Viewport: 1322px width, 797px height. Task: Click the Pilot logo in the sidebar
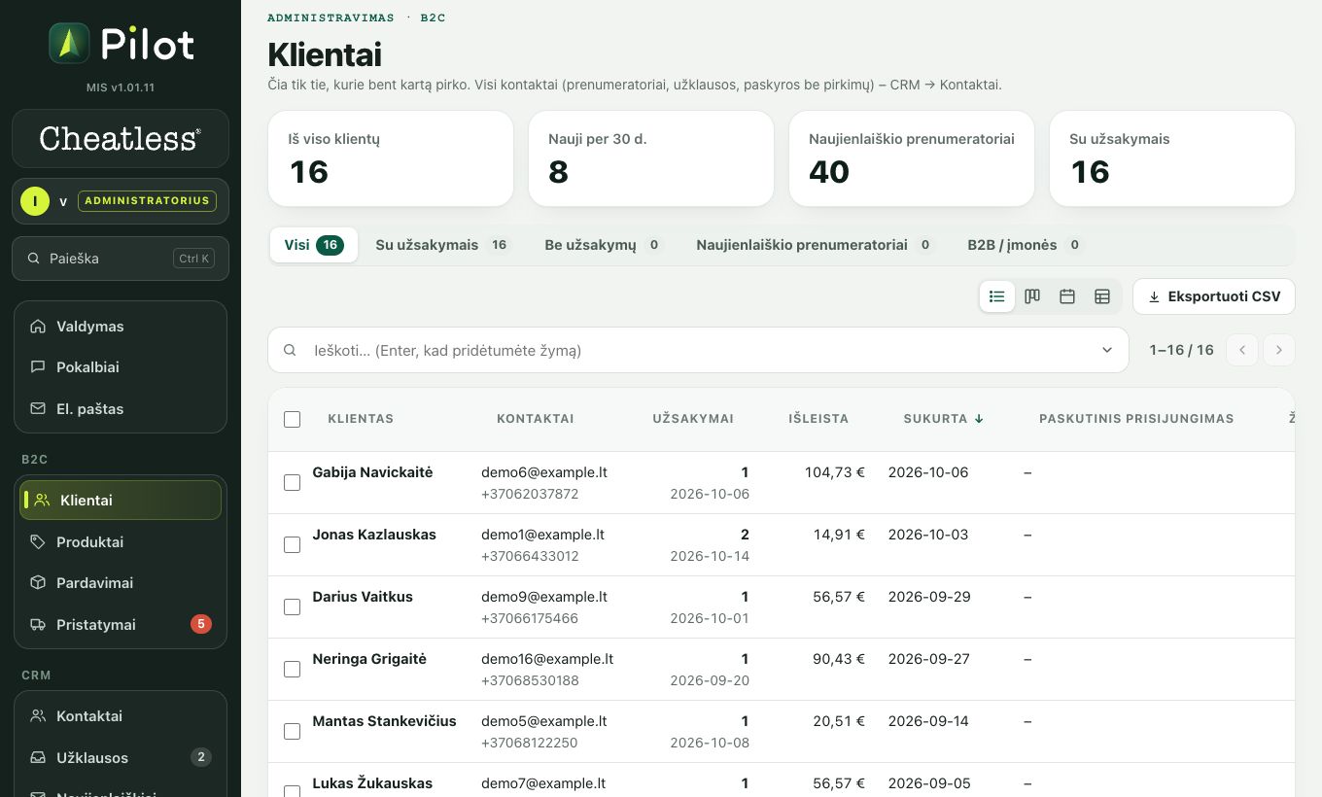tap(121, 44)
